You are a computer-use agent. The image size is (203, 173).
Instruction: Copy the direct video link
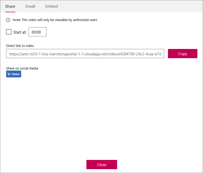coord(183,54)
